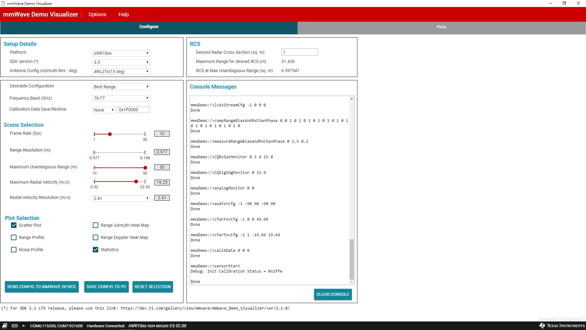The width and height of the screenshot is (586, 330).
Task: Open the SDK version dropdown
Action: pyautogui.click(x=121, y=62)
